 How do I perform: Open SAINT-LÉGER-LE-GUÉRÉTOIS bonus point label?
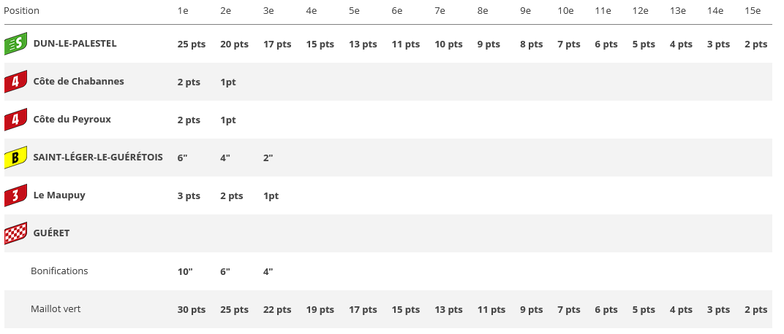[98, 158]
